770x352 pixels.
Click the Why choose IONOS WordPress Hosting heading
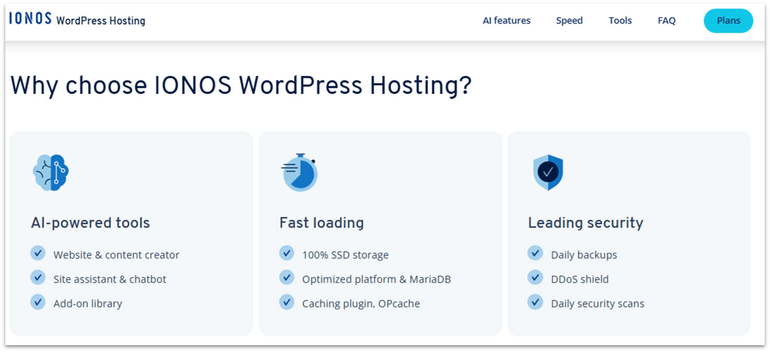click(x=241, y=86)
